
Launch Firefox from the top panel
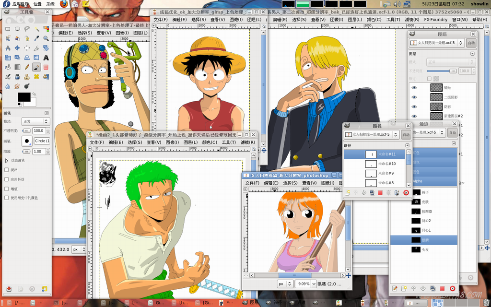[x=64, y=4]
